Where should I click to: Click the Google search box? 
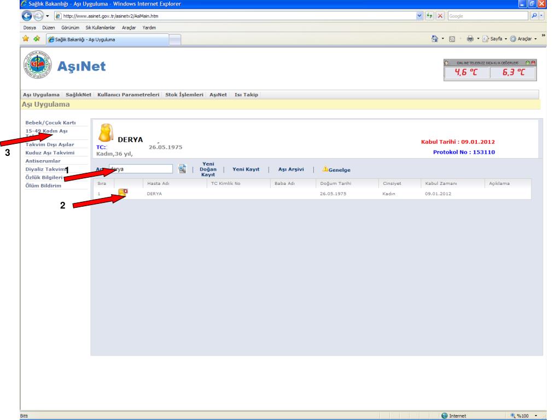pyautogui.click(x=487, y=16)
